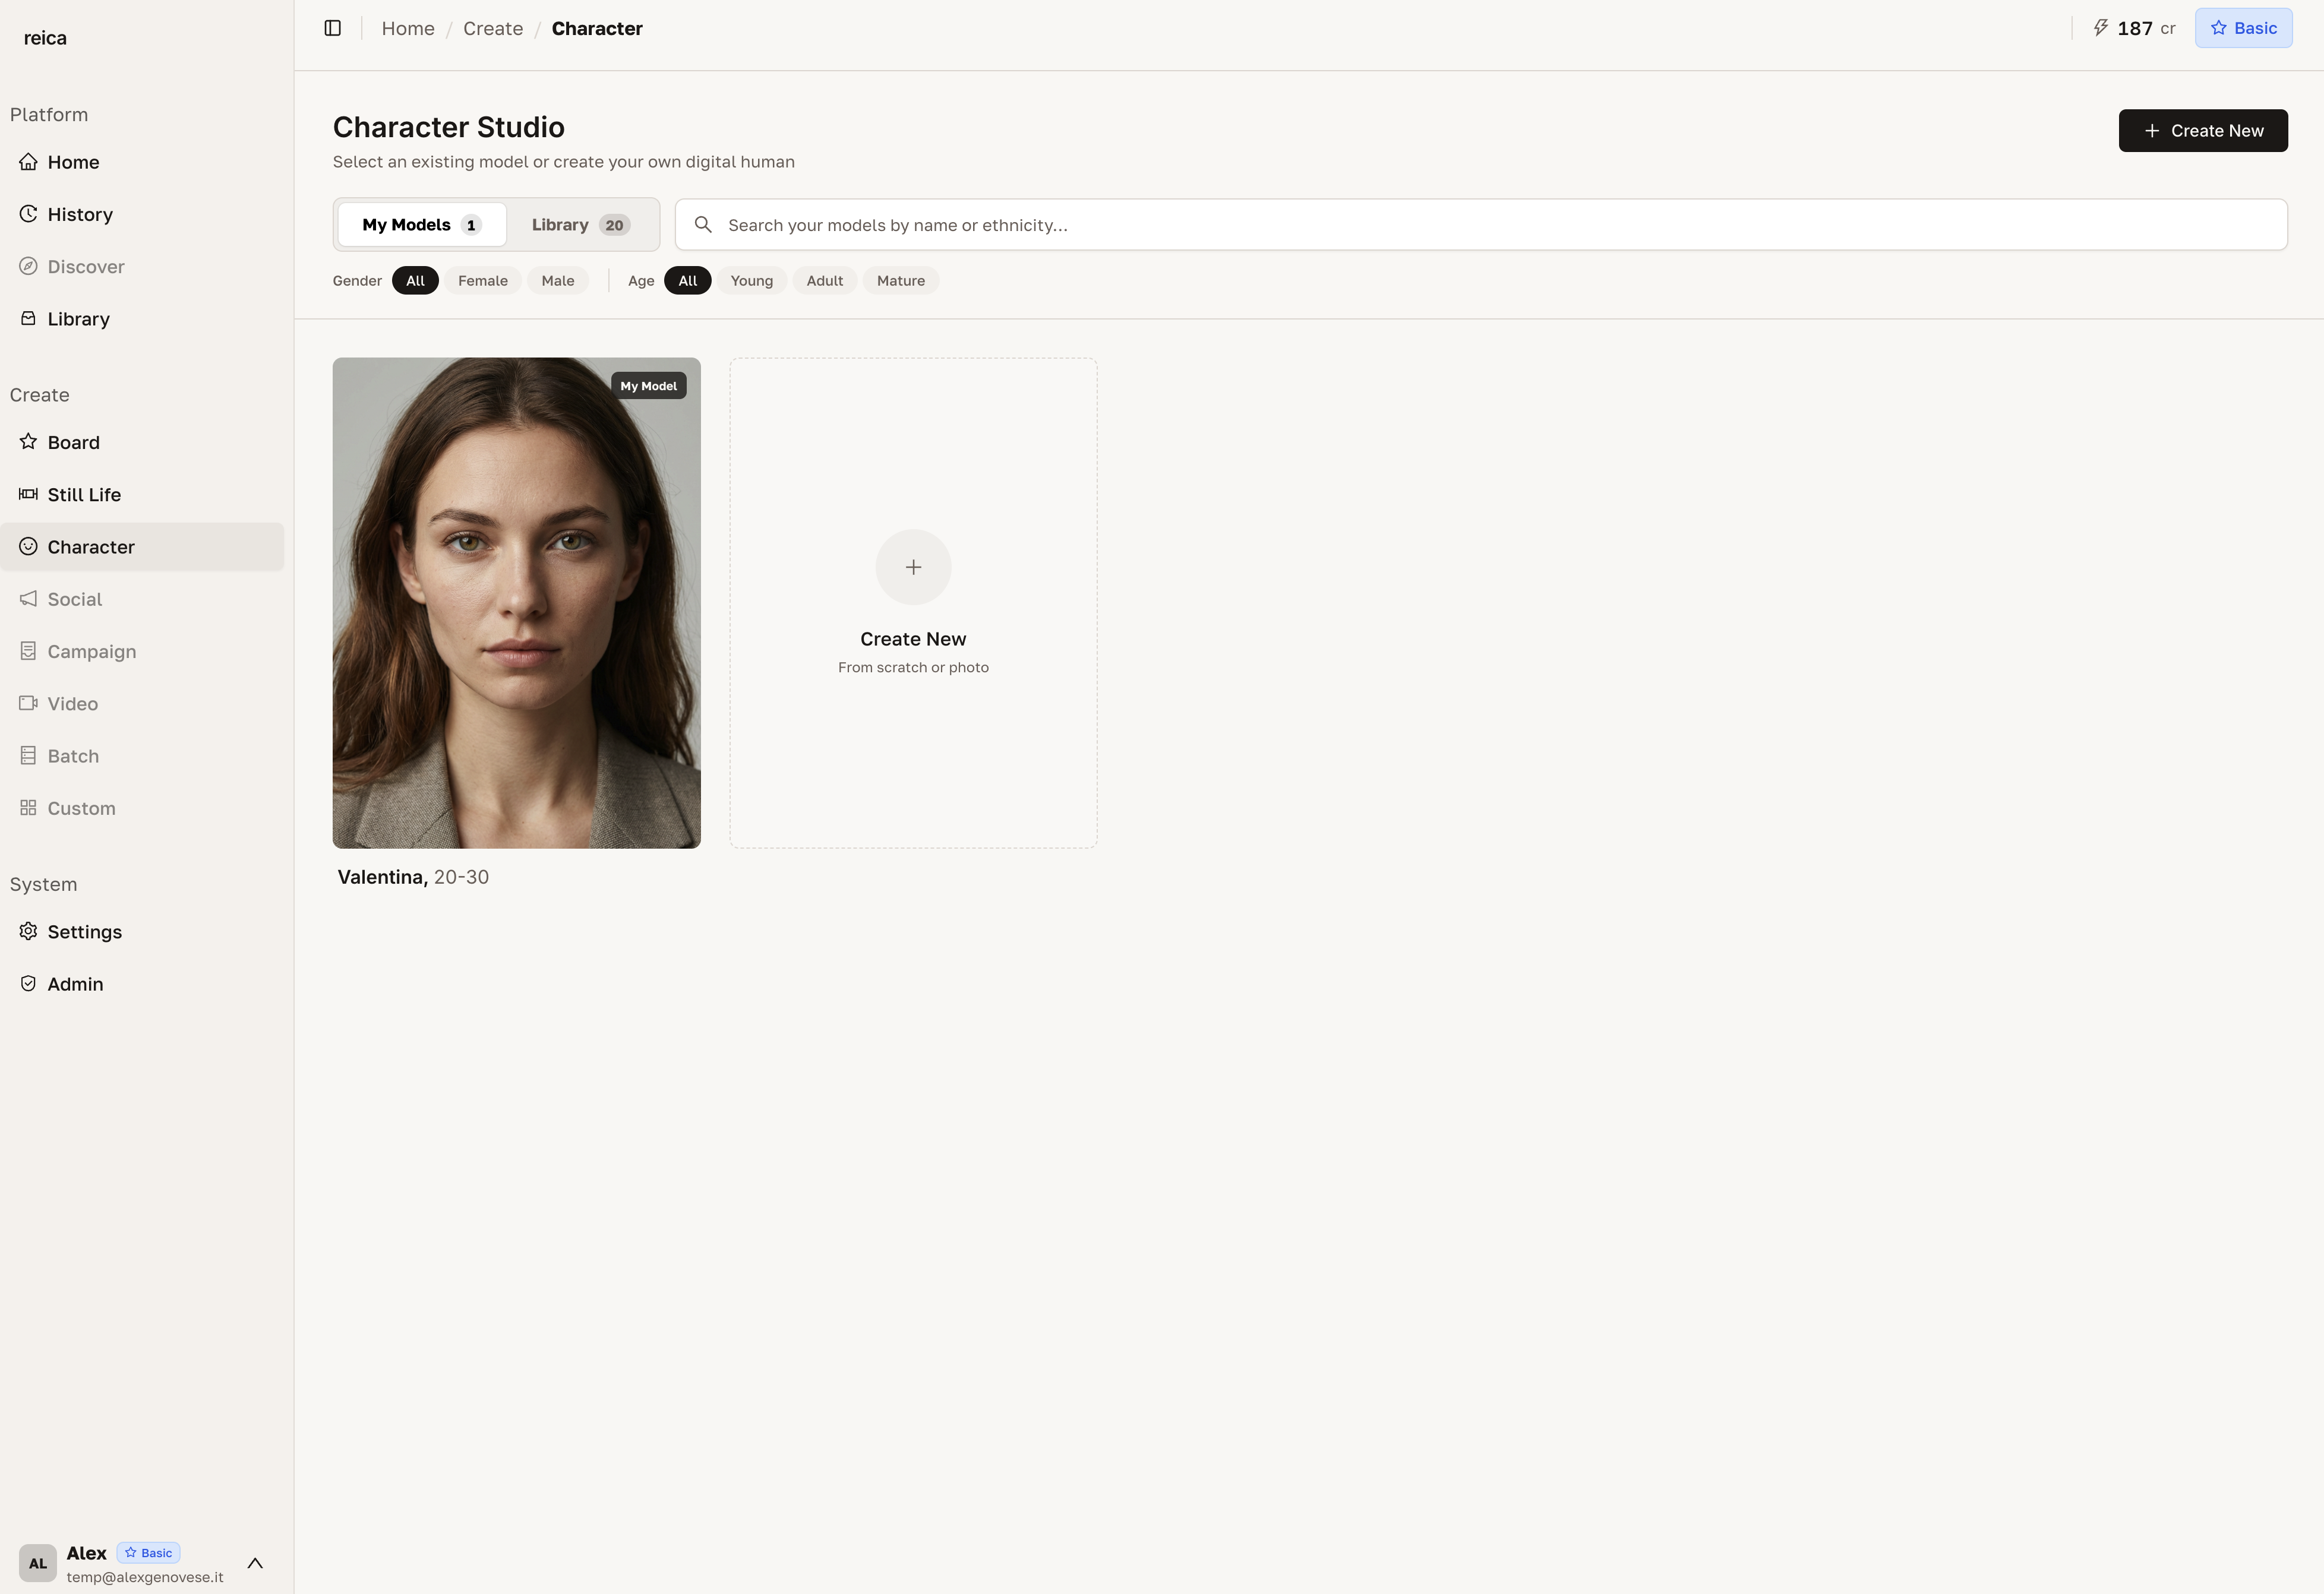
Task: Open the Campaign creator icon
Action: click(x=28, y=650)
